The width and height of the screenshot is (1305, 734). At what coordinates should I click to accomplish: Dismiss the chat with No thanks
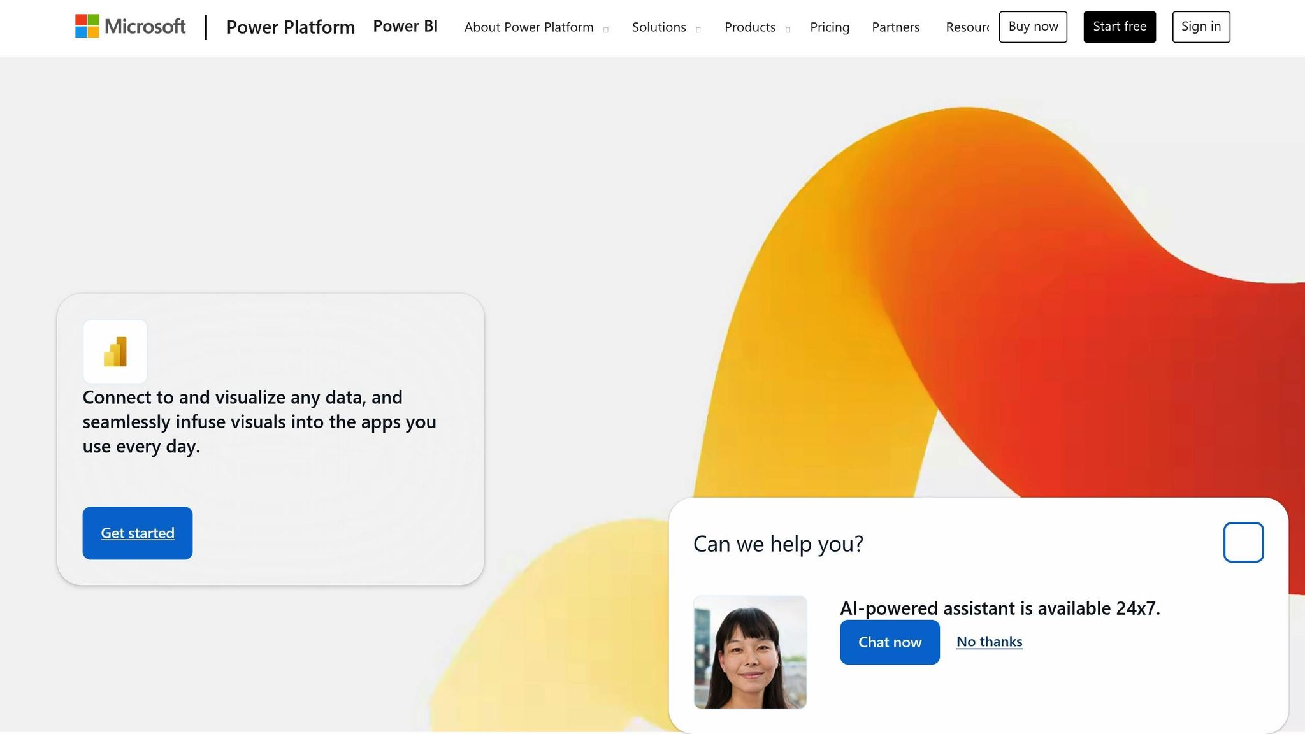[989, 642]
